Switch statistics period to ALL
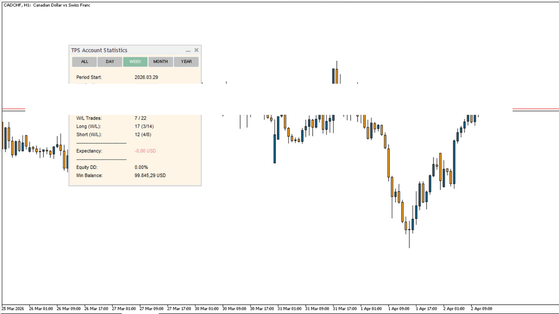 pos(84,62)
